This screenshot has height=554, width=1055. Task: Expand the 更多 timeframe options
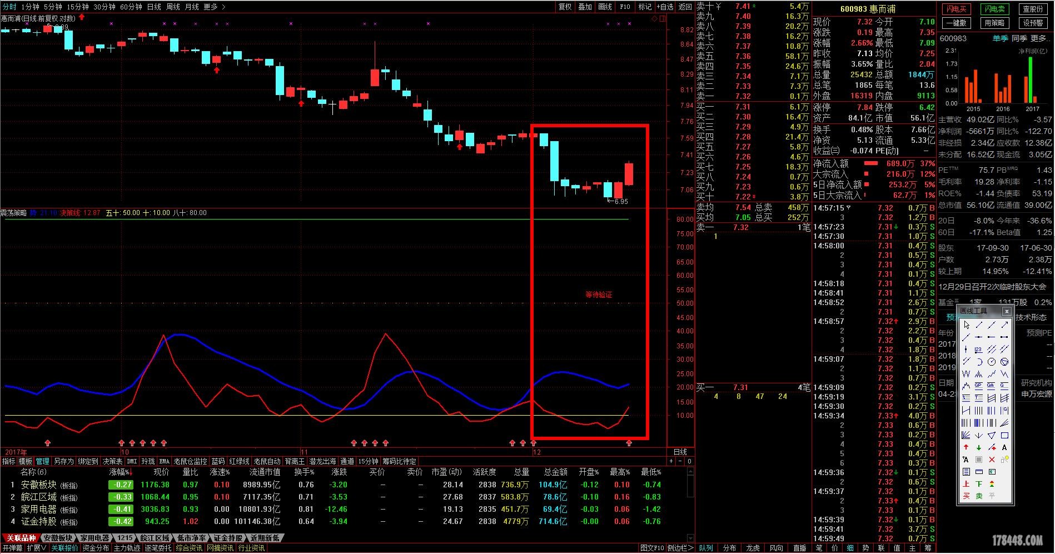coord(215,7)
